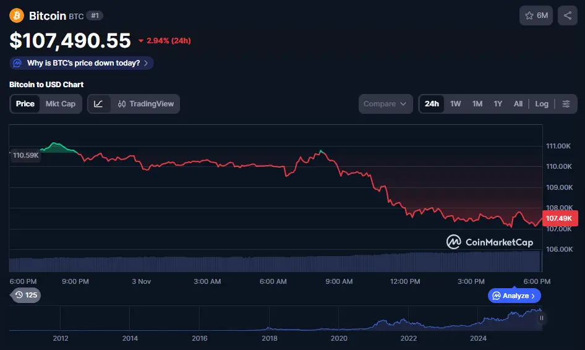
Task: Toggle the Log scale option
Action: (x=541, y=104)
